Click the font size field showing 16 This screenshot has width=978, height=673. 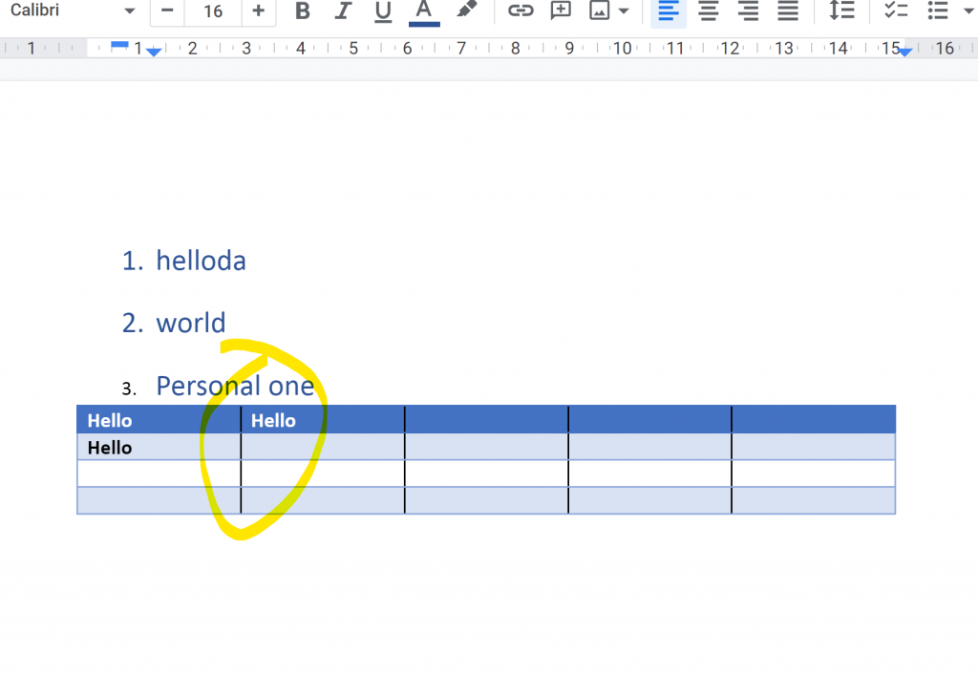(x=213, y=11)
